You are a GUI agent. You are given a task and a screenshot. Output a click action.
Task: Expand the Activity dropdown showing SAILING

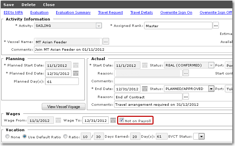98,26
